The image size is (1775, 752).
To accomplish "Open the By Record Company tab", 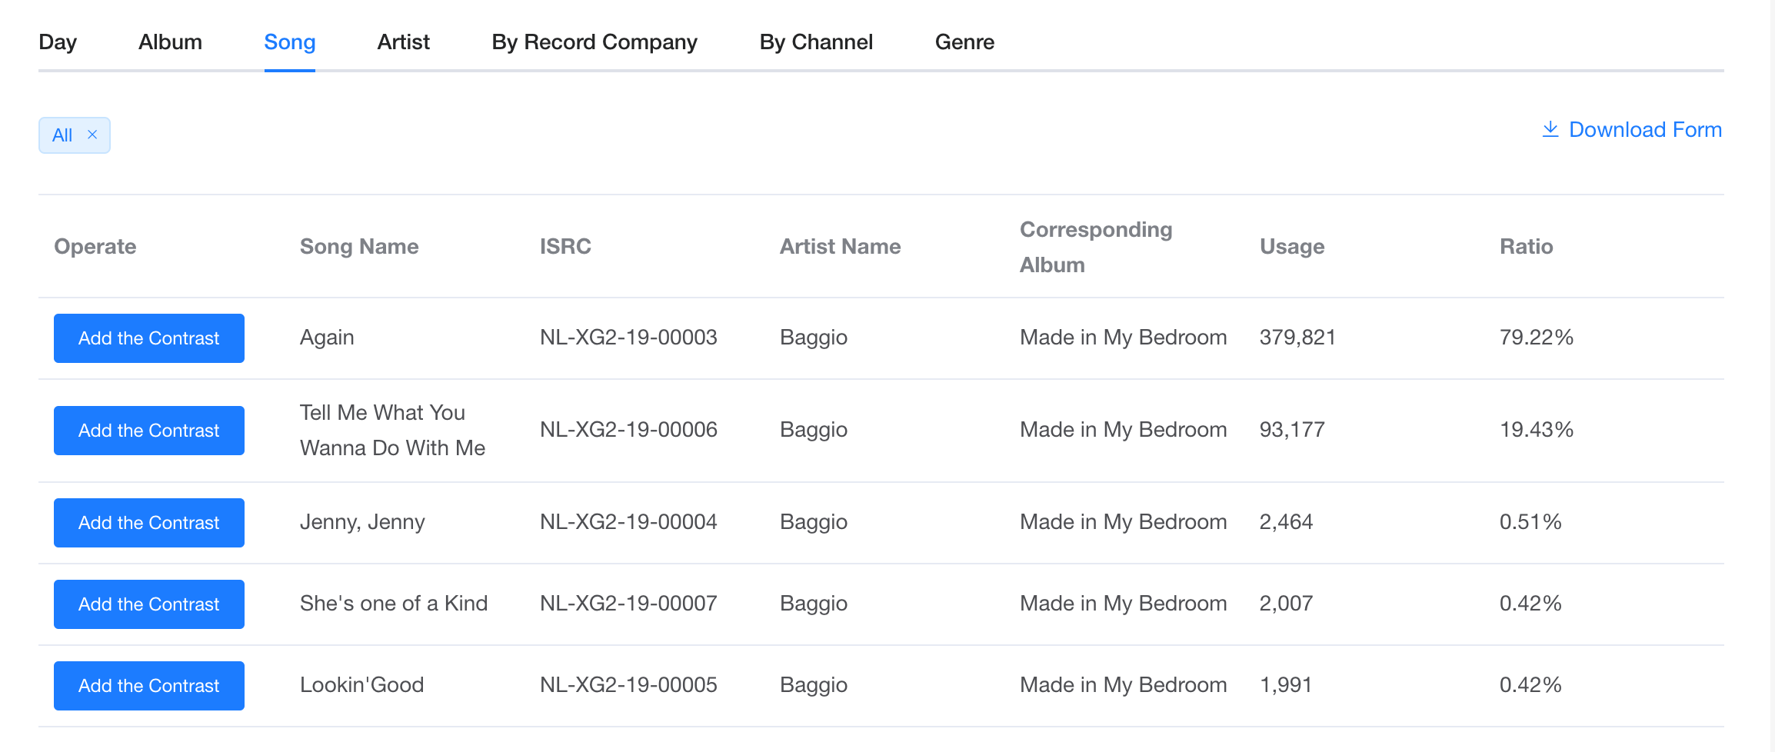I will tap(594, 42).
